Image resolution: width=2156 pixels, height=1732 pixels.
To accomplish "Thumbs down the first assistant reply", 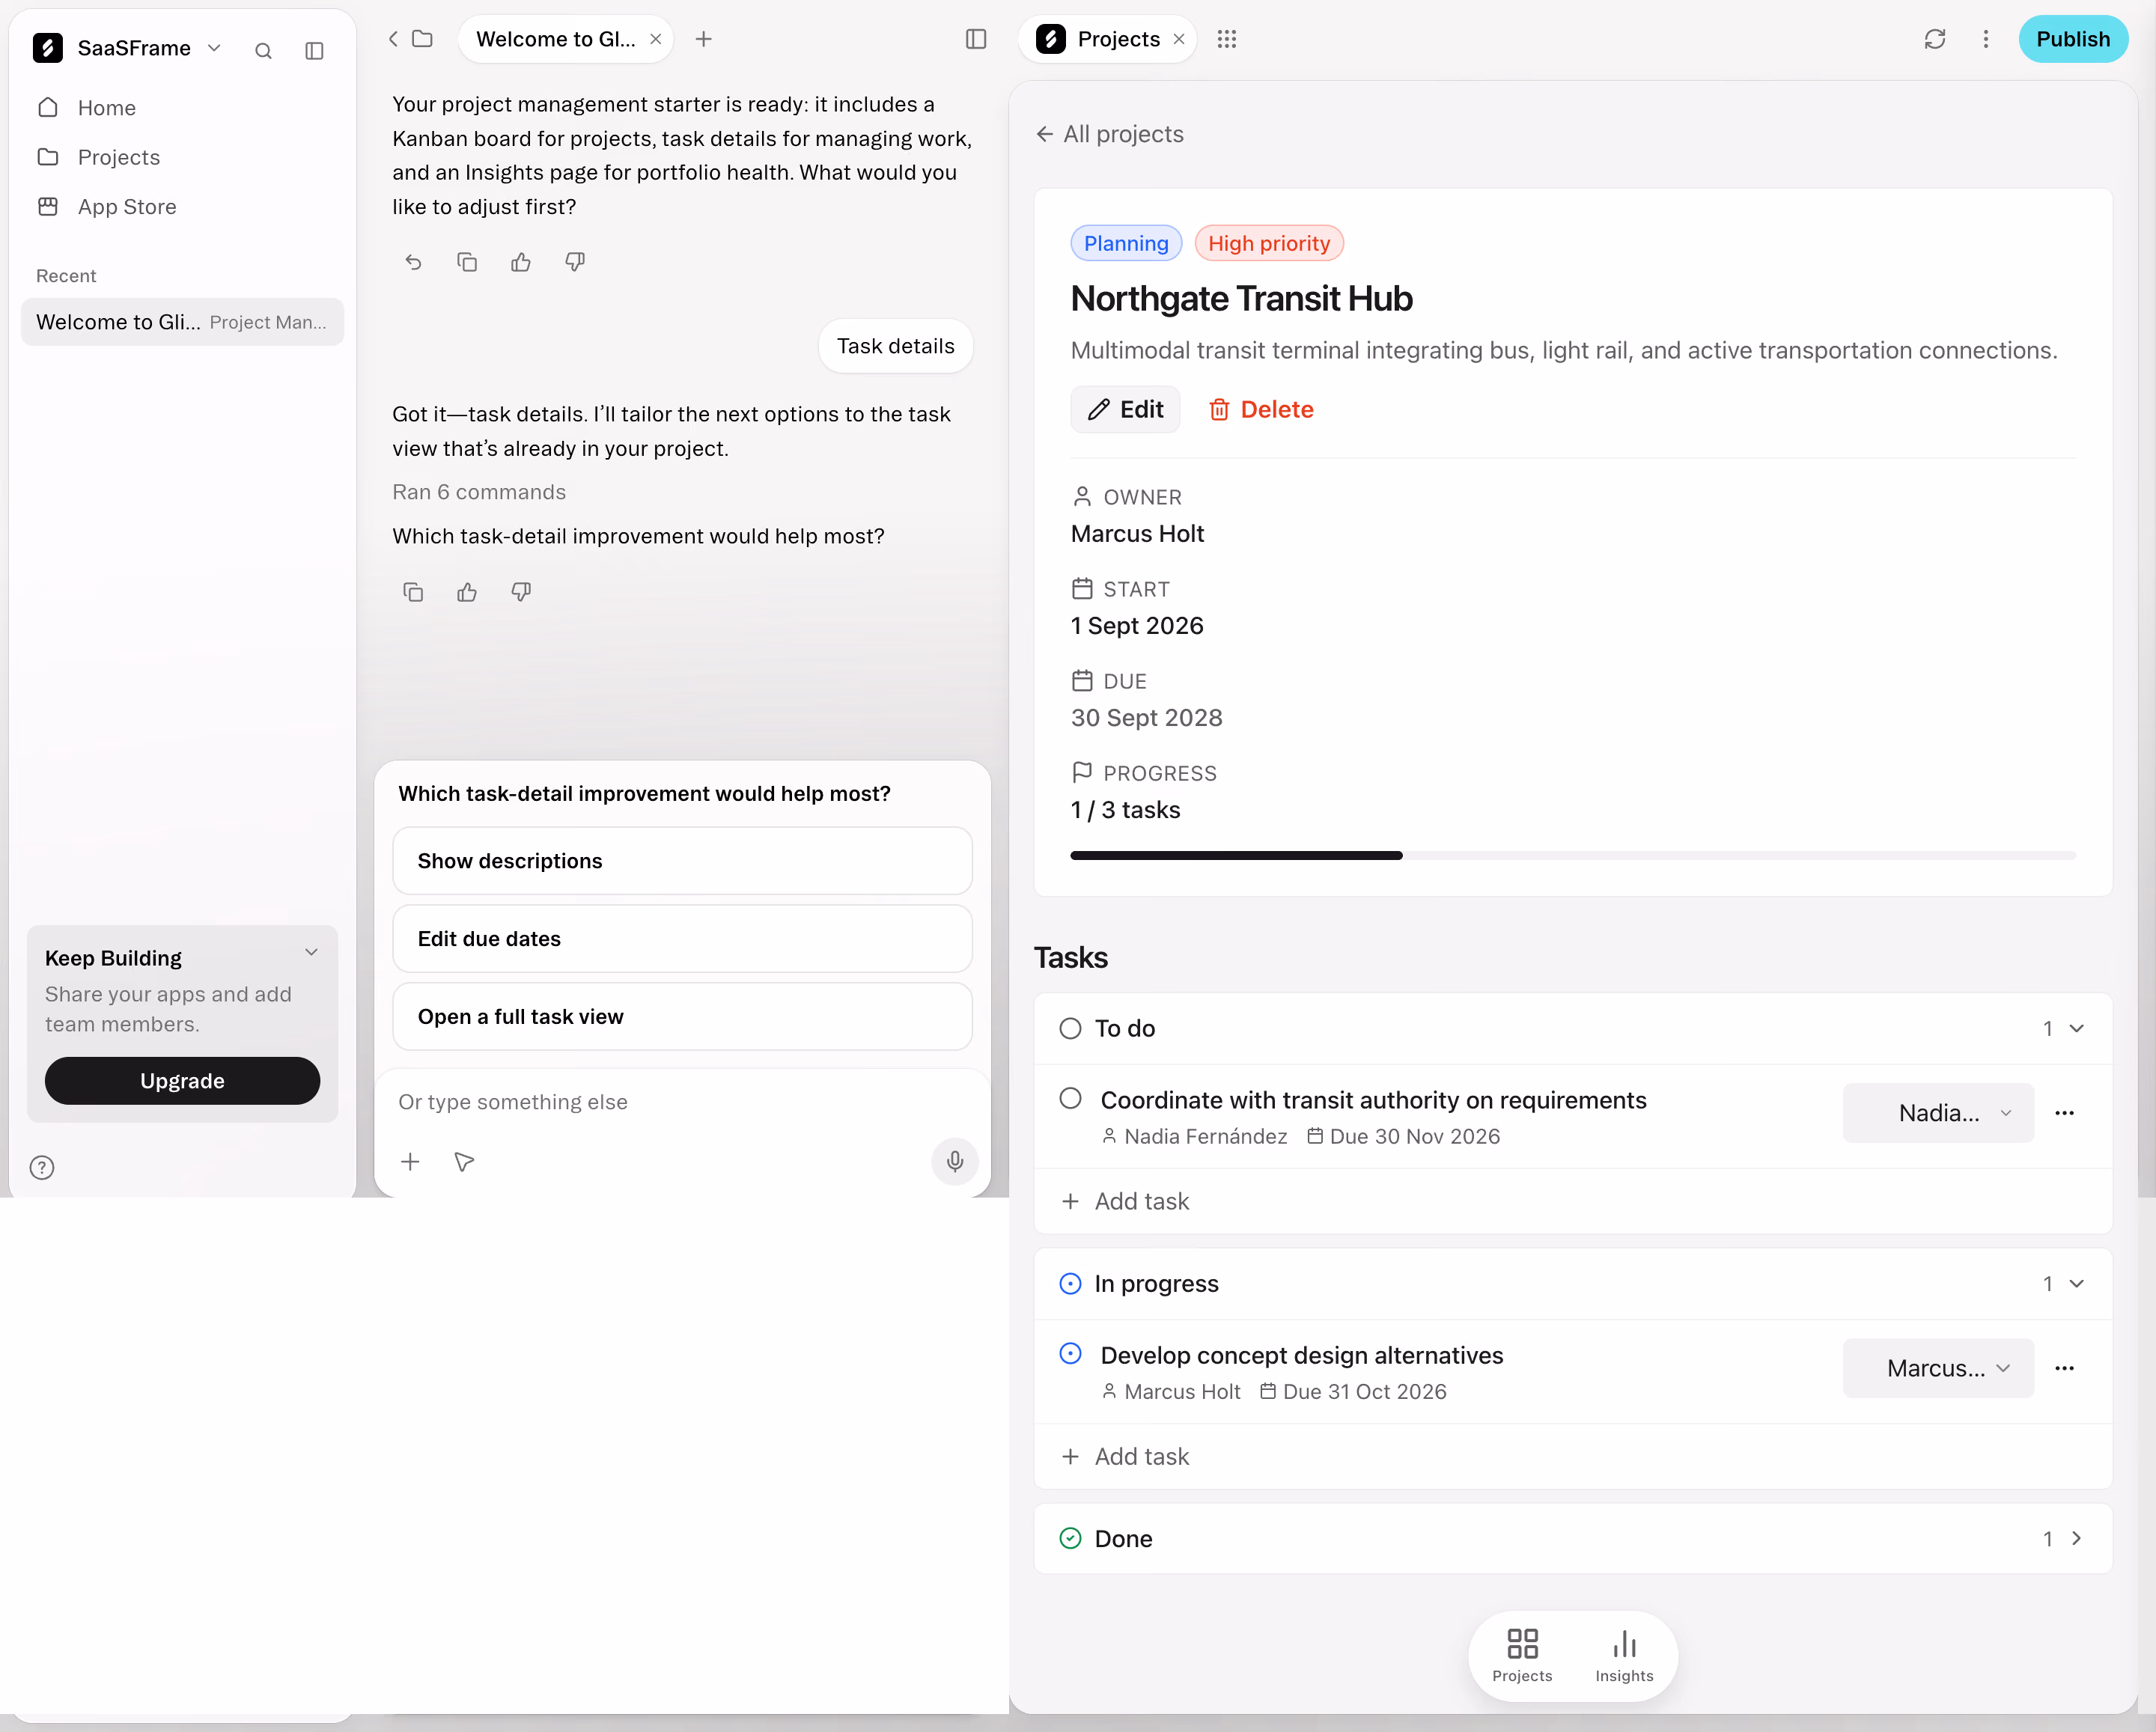I will [x=575, y=262].
